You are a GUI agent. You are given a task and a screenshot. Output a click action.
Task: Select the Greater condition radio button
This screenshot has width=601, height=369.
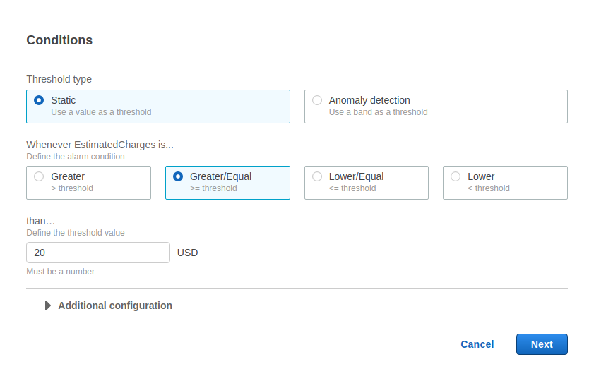coord(39,176)
